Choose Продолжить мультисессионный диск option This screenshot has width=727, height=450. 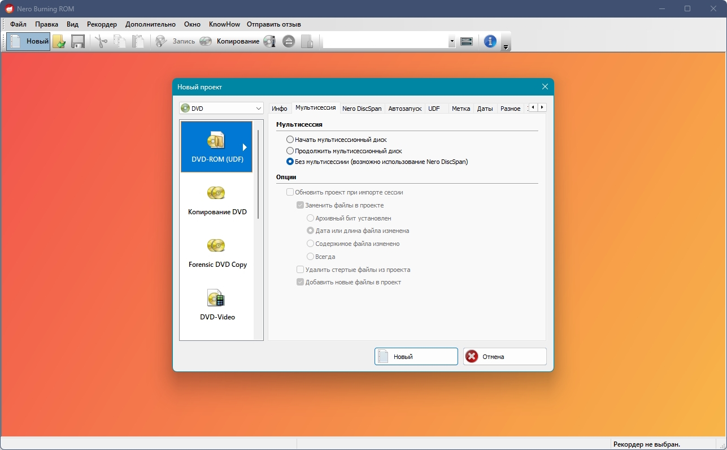tap(290, 151)
